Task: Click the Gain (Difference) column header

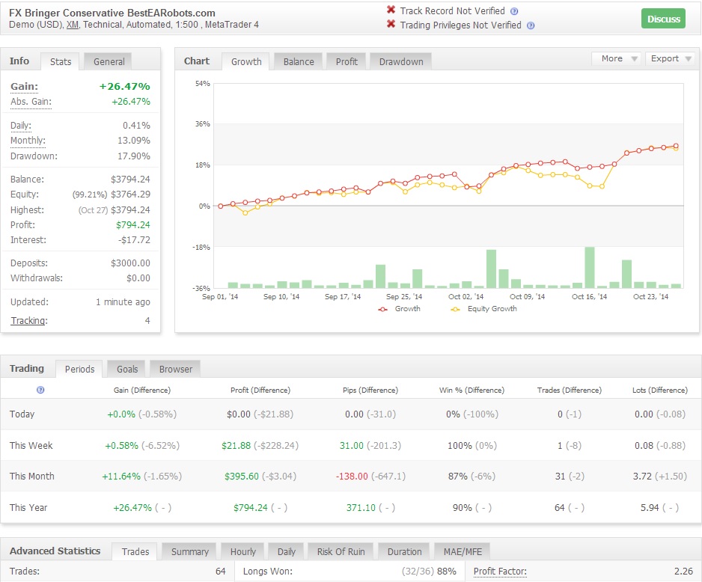Action: click(142, 390)
